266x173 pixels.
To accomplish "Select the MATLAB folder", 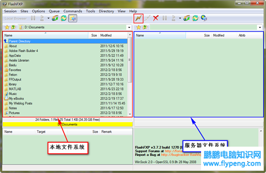I will 15,89.
